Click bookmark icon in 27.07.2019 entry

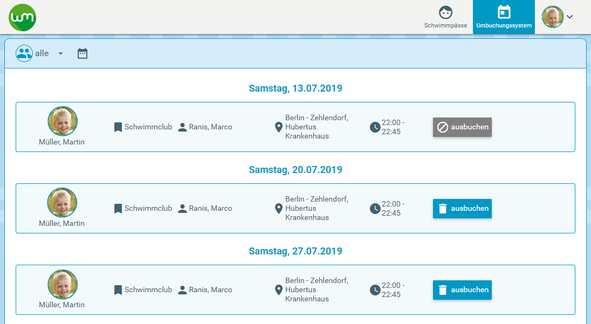point(118,290)
